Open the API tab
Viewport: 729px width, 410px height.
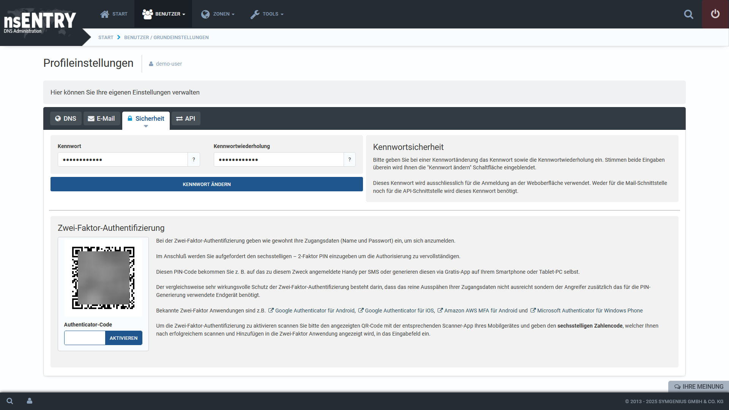(186, 118)
